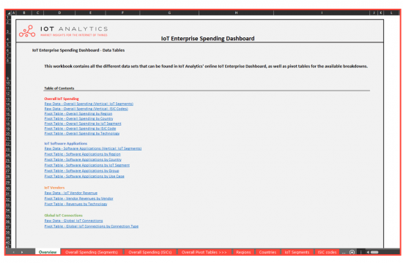Click the Select All corner triangle
Screen dimensions: 403x263
tap(9, 13)
